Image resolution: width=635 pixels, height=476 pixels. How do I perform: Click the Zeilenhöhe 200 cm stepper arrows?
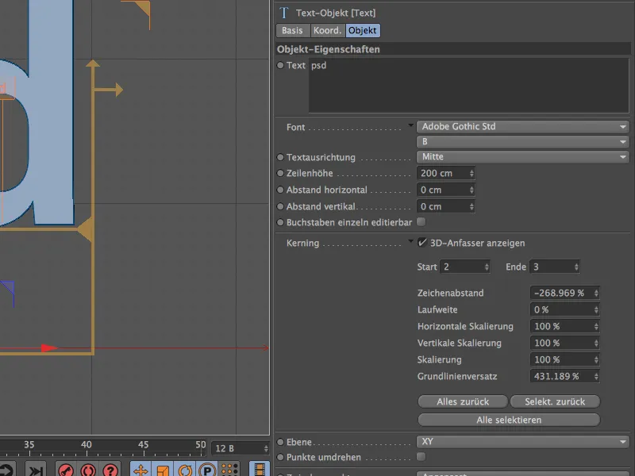[471, 173]
